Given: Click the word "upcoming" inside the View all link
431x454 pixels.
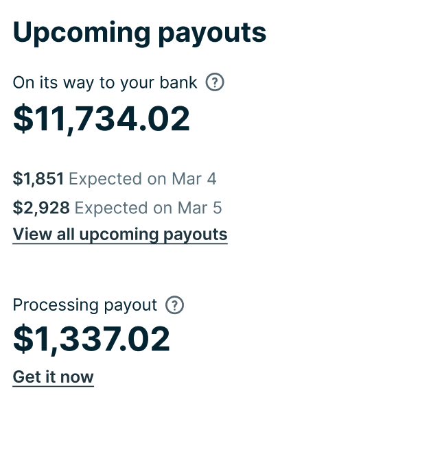Looking at the screenshot, I should [118, 235].
